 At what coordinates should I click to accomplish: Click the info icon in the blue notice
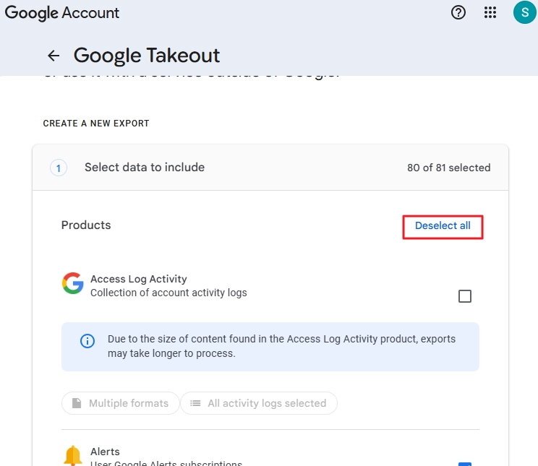[87, 341]
